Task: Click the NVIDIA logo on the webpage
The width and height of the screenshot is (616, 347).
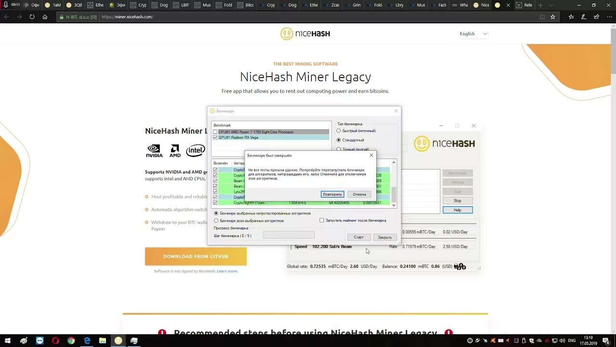Action: click(154, 151)
